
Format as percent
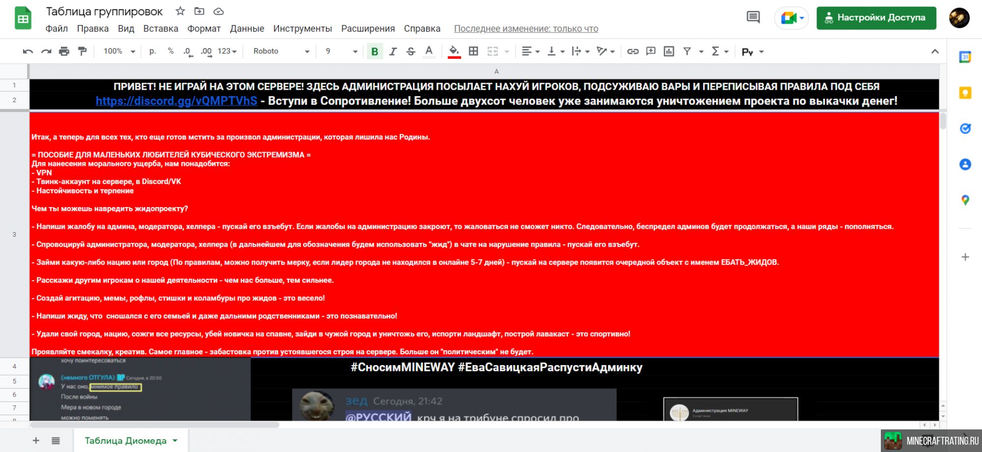170,51
